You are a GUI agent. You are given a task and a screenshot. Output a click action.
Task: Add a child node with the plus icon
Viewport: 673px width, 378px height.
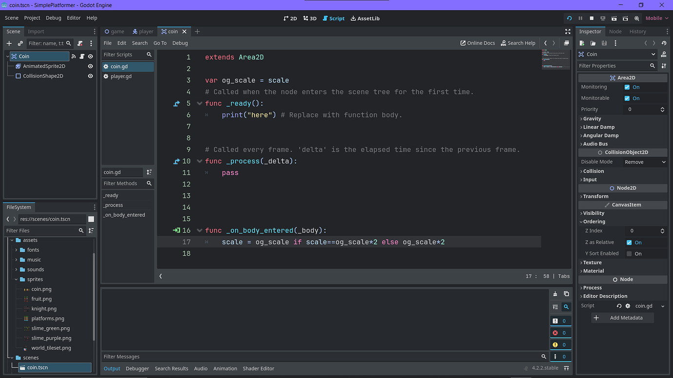9,43
